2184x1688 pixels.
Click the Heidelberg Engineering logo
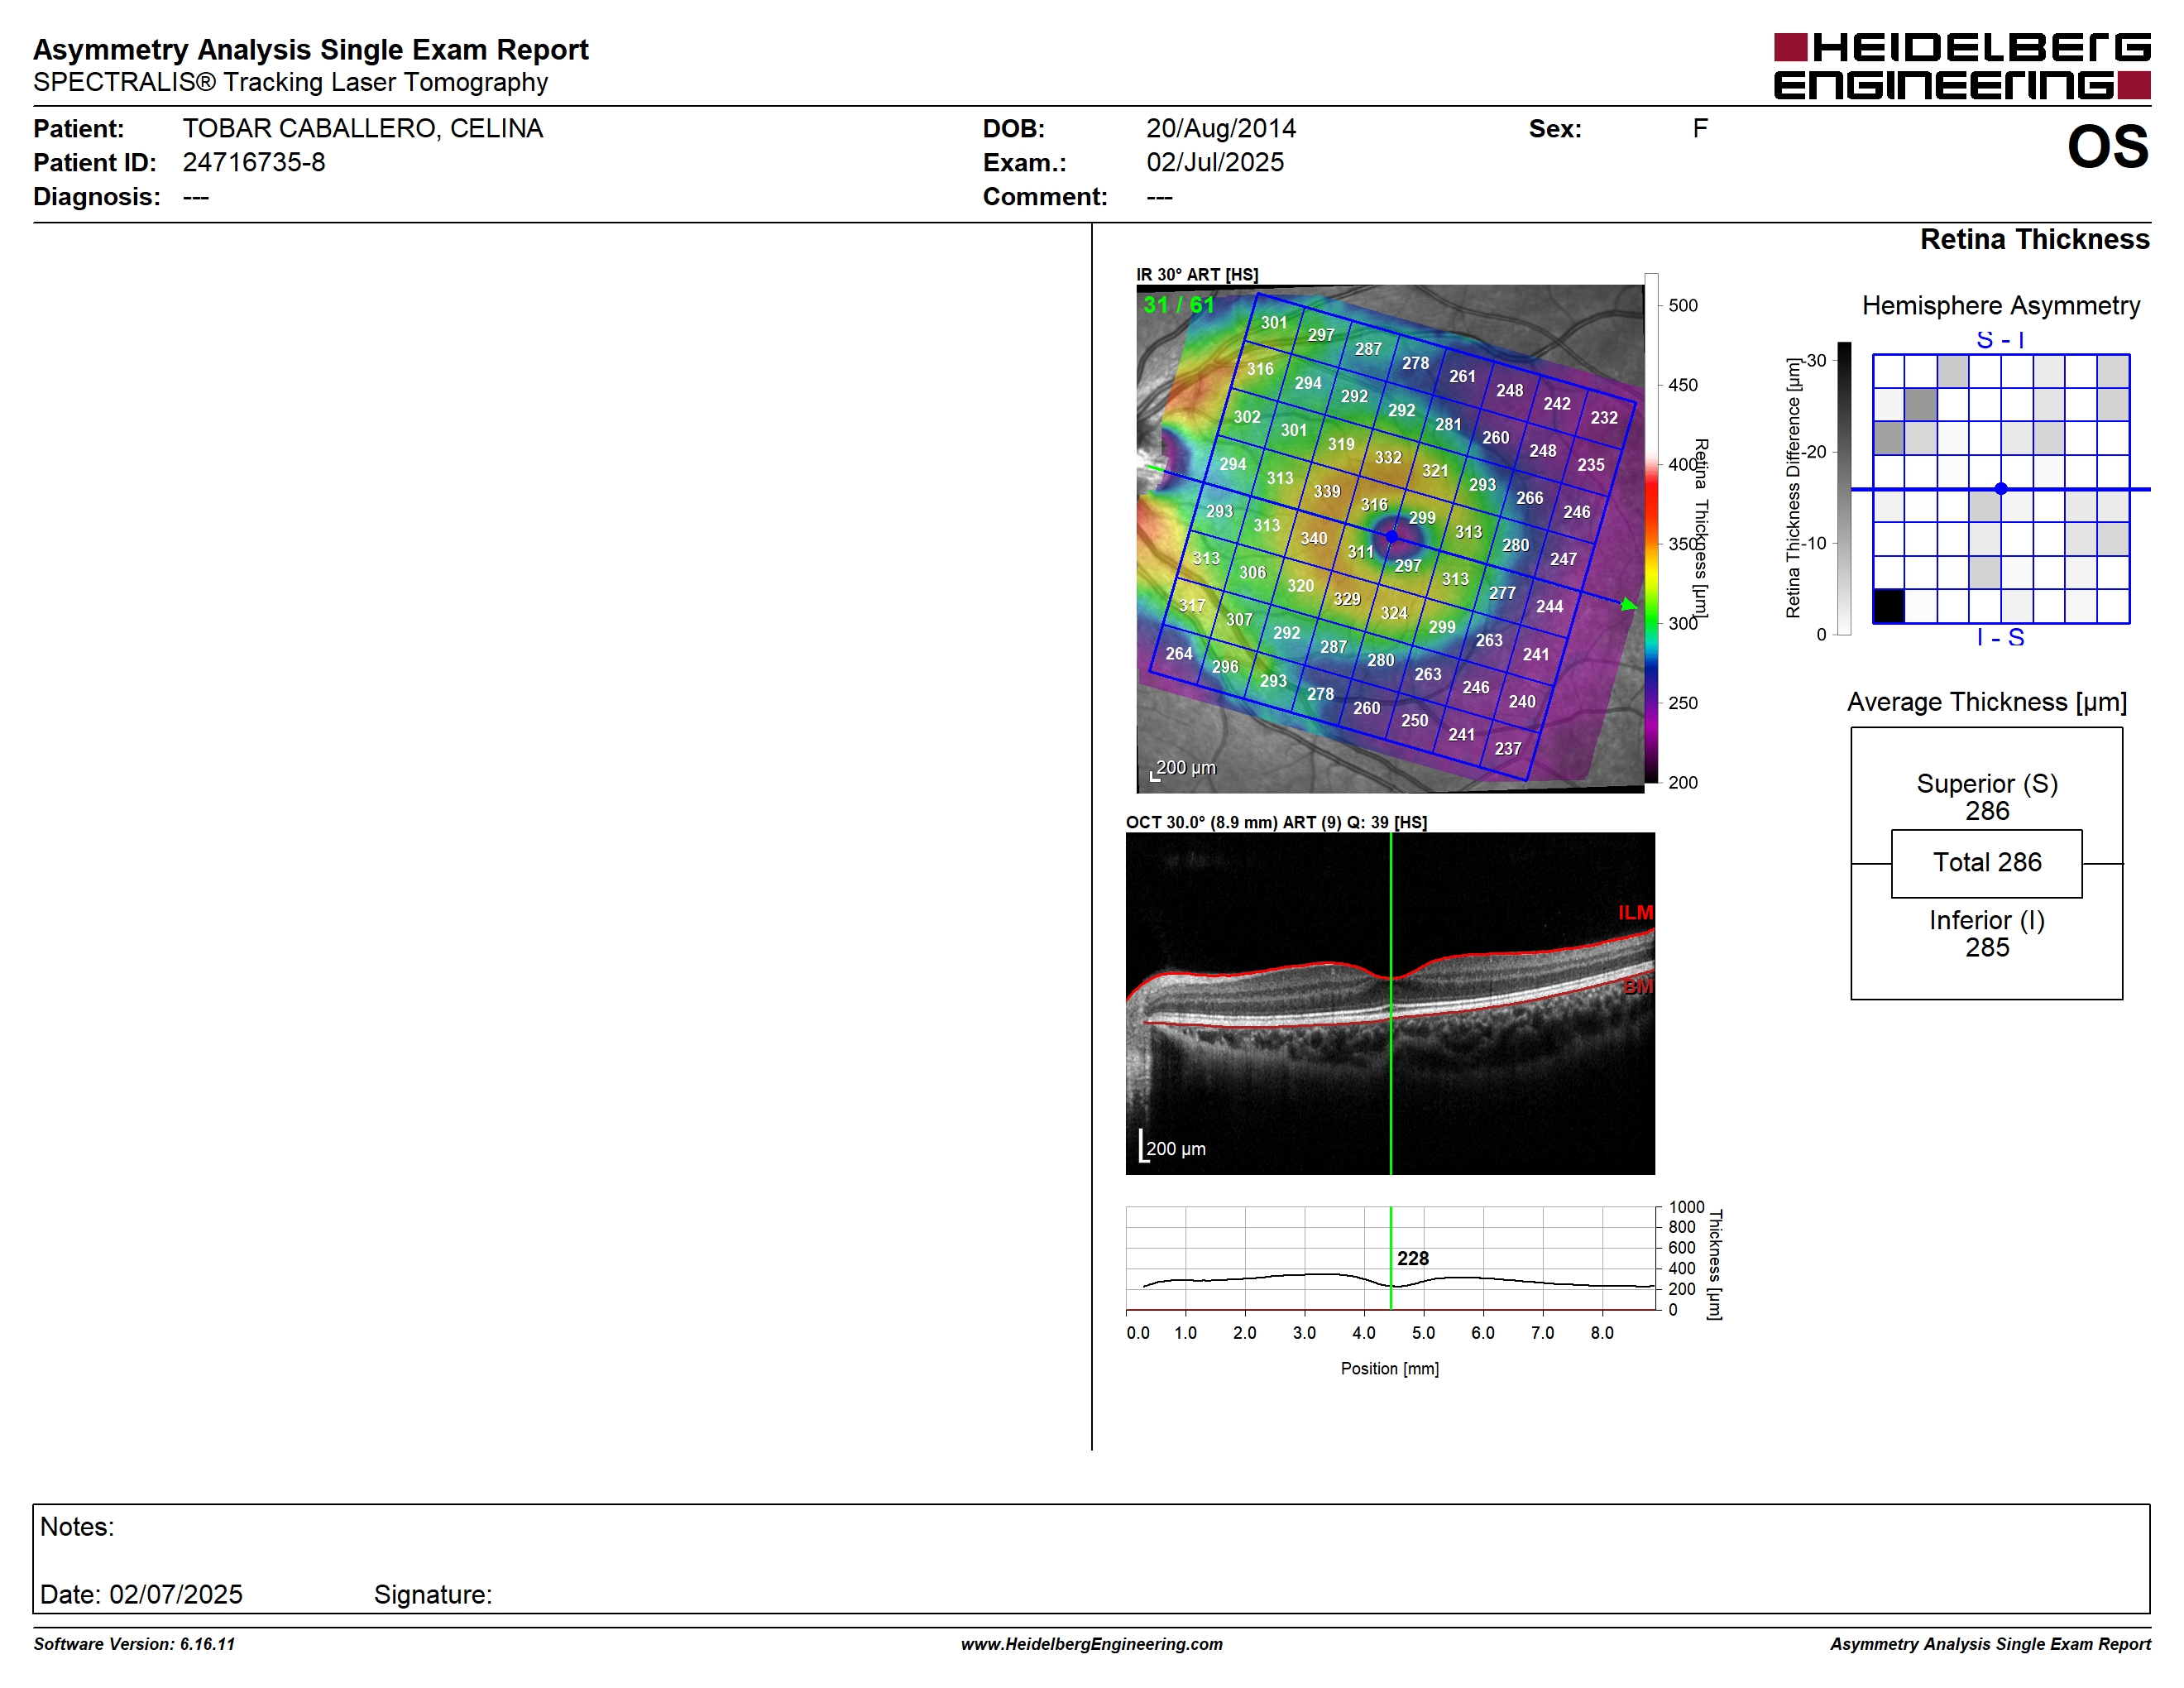pyautogui.click(x=1962, y=66)
